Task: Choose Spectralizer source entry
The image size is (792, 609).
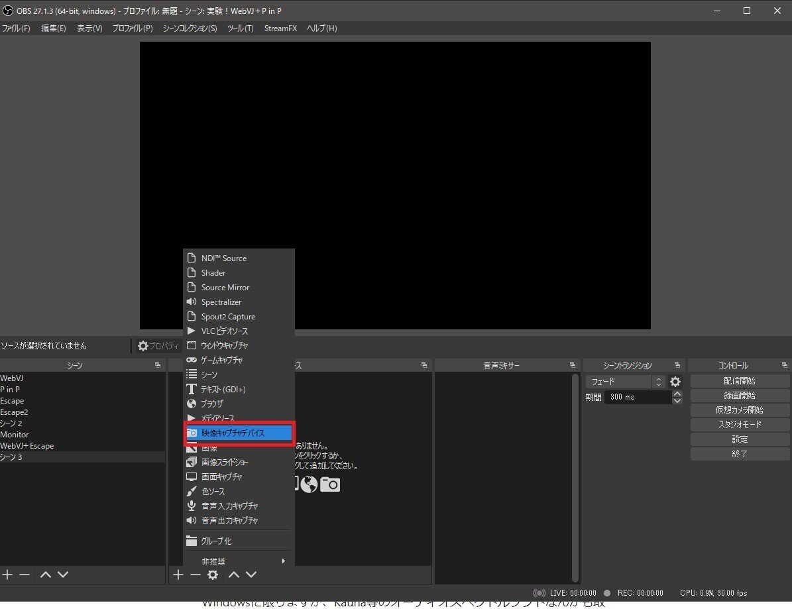Action: (239, 302)
